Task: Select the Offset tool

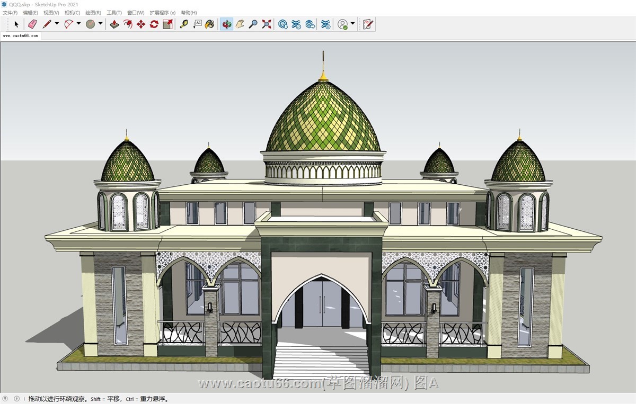Action: coord(128,24)
